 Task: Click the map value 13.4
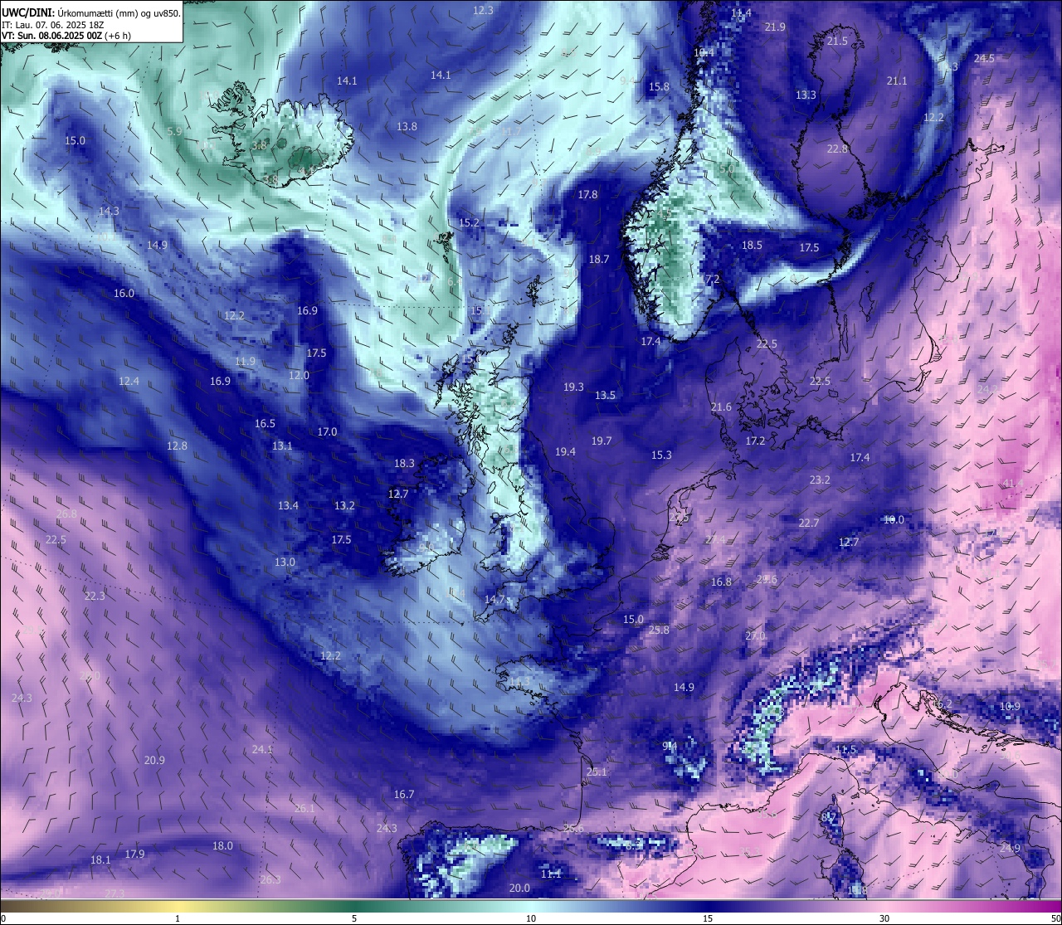pyautogui.click(x=288, y=505)
